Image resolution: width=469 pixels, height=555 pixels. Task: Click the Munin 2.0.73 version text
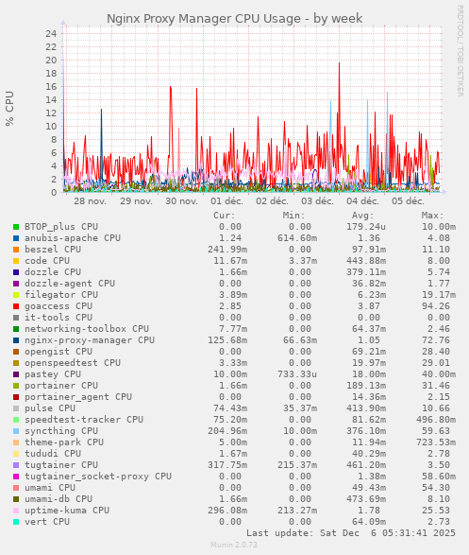click(234, 545)
